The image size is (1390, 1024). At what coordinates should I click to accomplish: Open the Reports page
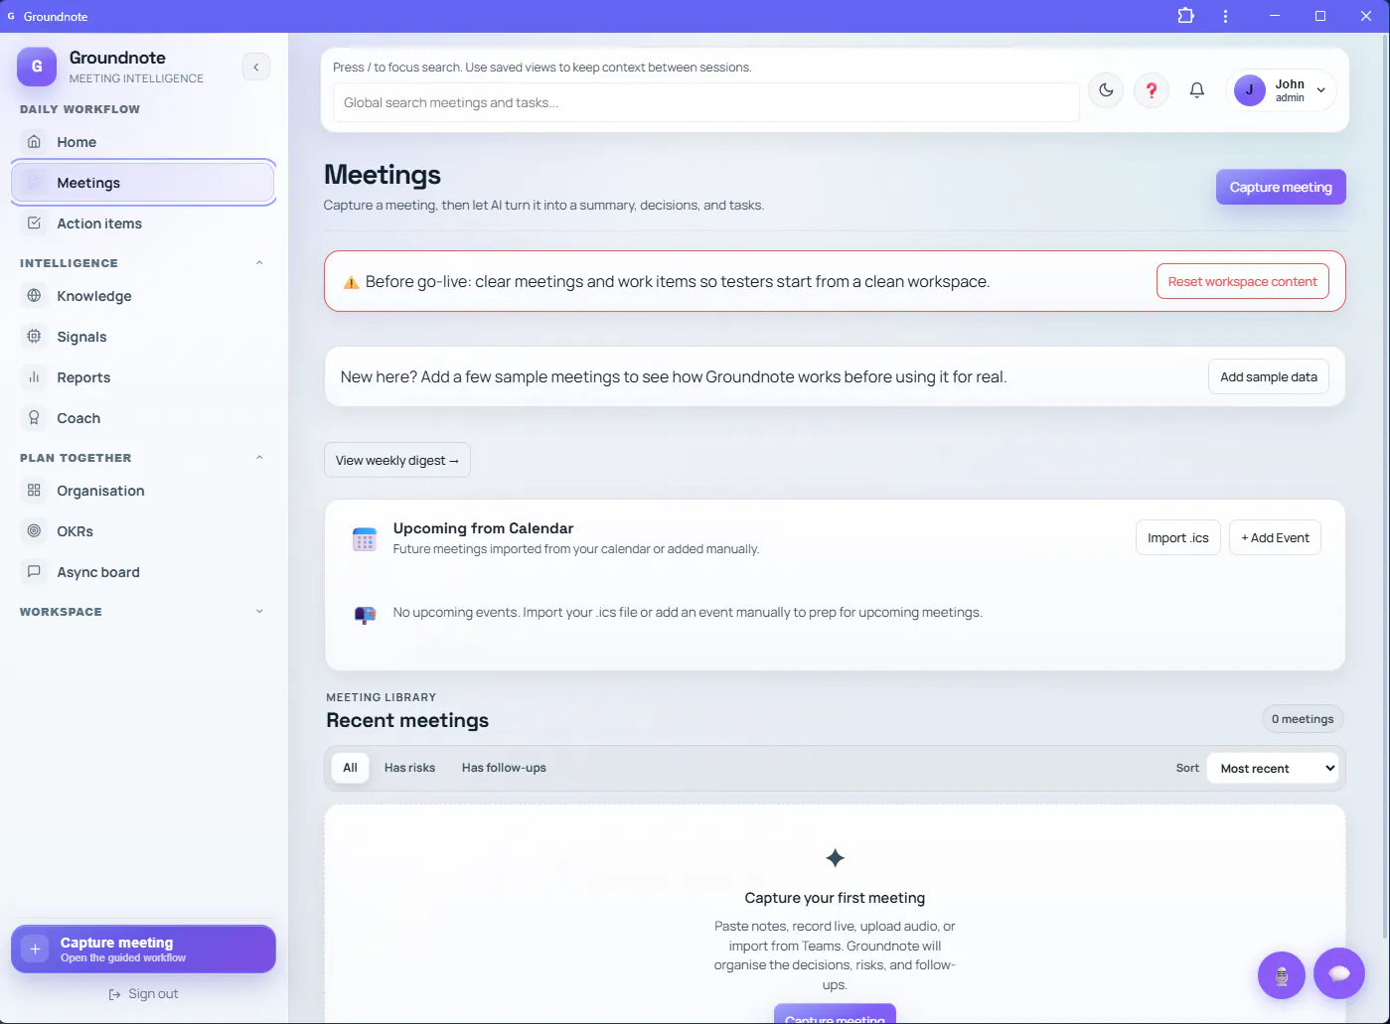pyautogui.click(x=143, y=377)
